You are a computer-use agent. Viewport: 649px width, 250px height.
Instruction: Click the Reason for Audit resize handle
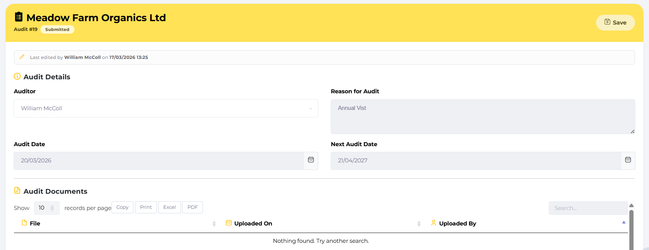point(632,131)
